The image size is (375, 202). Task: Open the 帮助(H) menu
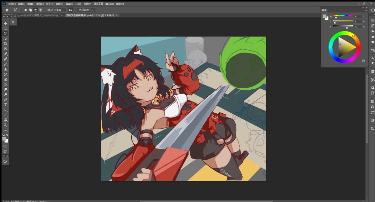(120, 4)
